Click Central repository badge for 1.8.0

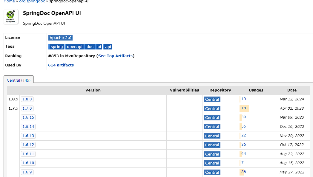click(x=212, y=99)
